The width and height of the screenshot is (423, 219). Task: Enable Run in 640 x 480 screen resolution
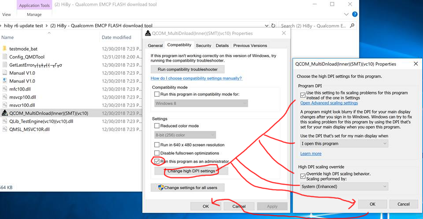coord(157,145)
